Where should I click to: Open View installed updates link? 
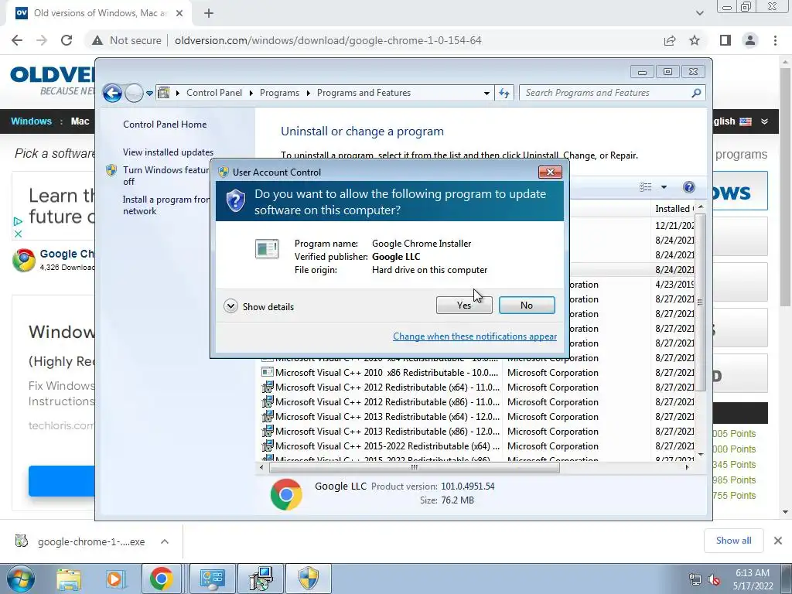coord(168,152)
